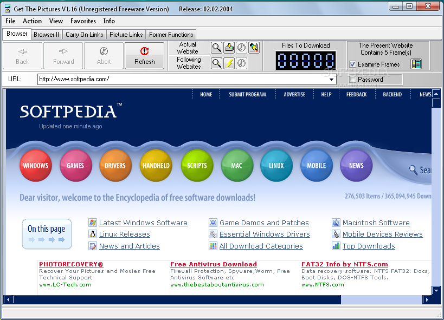The width and height of the screenshot is (444, 320).
Task: Click the penguin icon beside Linux Releases
Action: pyautogui.click(x=93, y=234)
